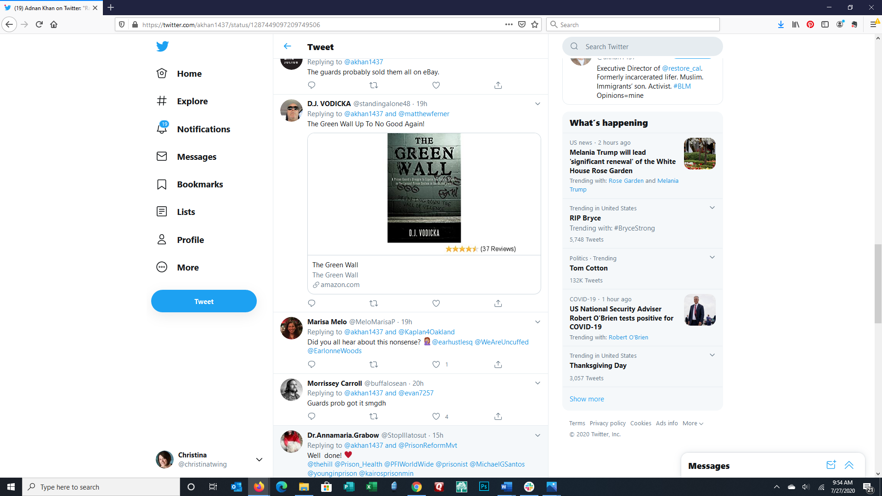
Task: Bookmark this page with the Firefox star
Action: (535, 24)
